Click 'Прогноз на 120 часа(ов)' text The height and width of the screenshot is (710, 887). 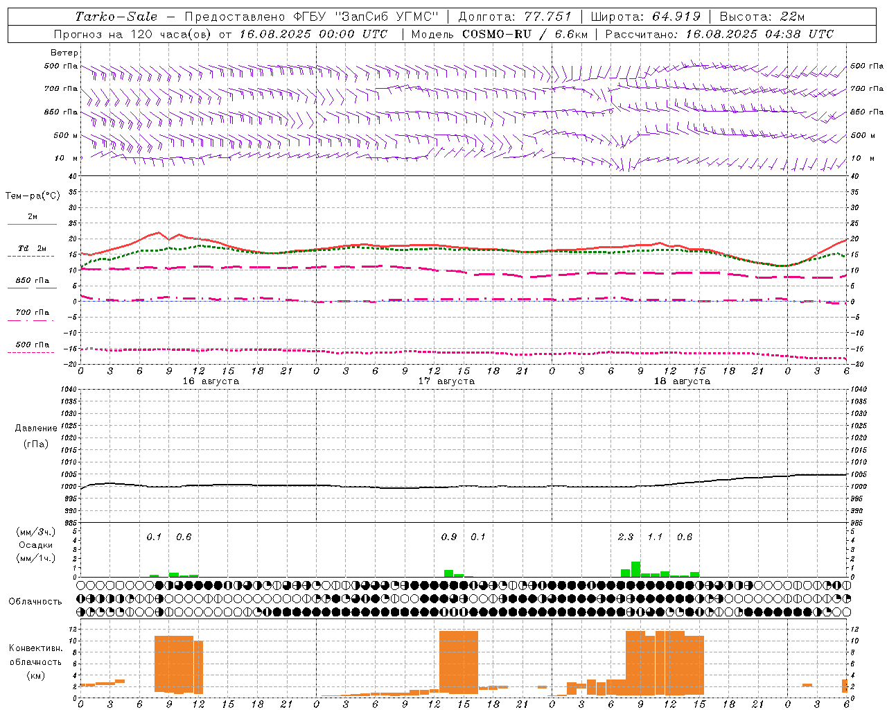134,34
